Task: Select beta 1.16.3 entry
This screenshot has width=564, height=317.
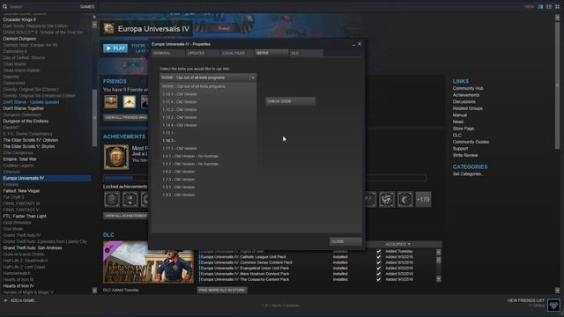Action: point(208,141)
